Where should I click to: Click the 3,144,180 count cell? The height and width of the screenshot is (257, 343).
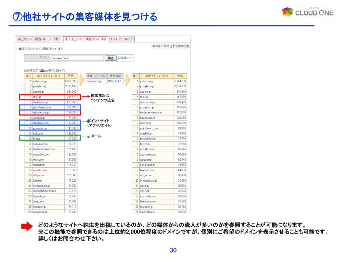tap(180, 81)
